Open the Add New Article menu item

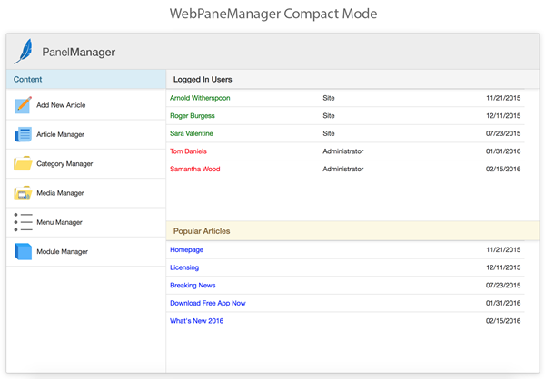click(x=61, y=105)
